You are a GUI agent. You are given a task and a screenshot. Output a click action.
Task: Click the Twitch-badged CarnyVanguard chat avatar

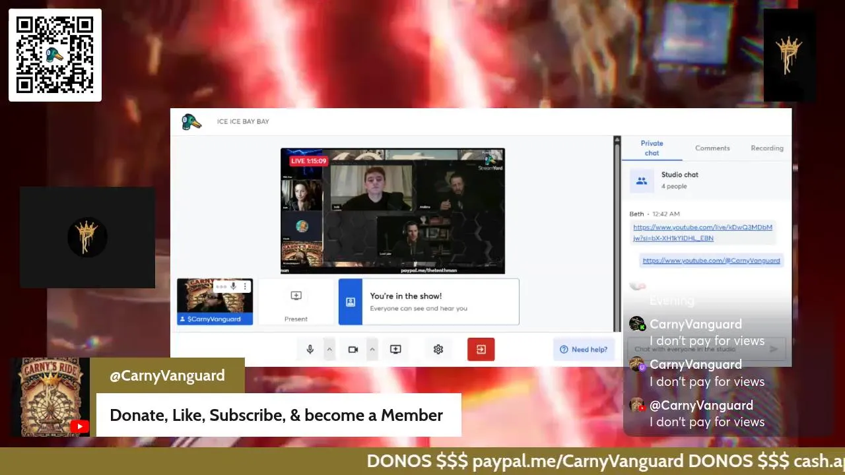[637, 364]
